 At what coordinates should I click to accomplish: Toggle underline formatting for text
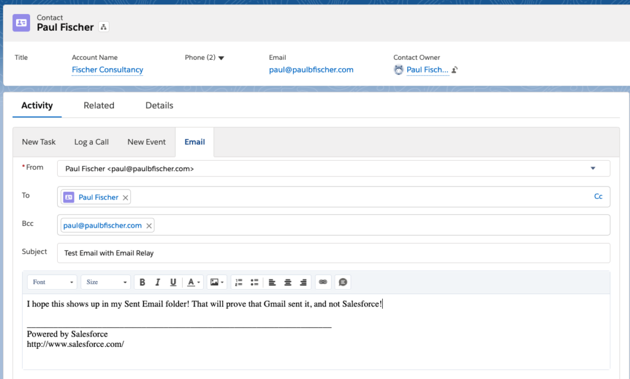tap(173, 282)
